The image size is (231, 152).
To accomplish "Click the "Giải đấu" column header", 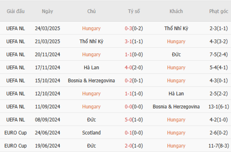I will [x=16, y=11].
